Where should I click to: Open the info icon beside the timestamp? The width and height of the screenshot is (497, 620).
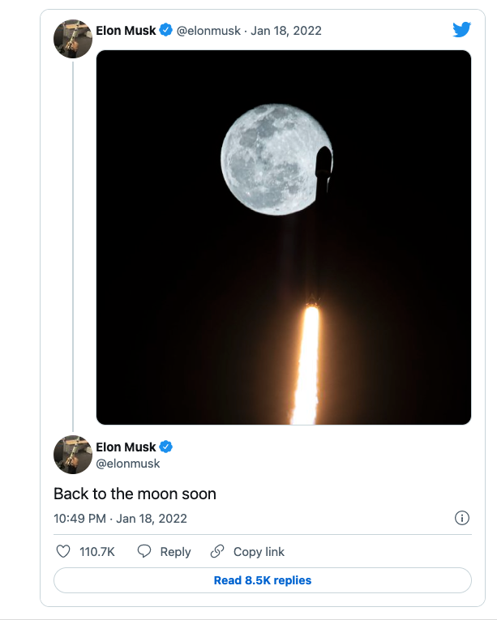[462, 518]
